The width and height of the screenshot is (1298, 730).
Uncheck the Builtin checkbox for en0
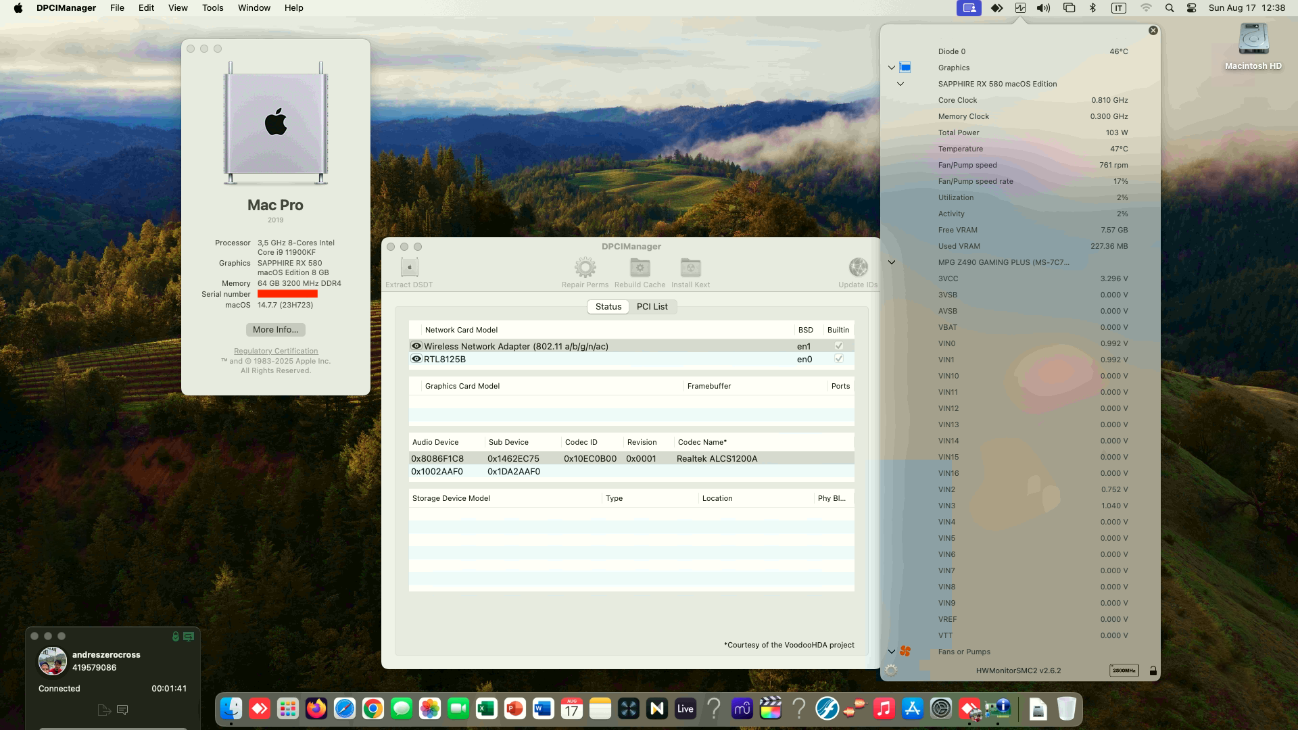[838, 359]
